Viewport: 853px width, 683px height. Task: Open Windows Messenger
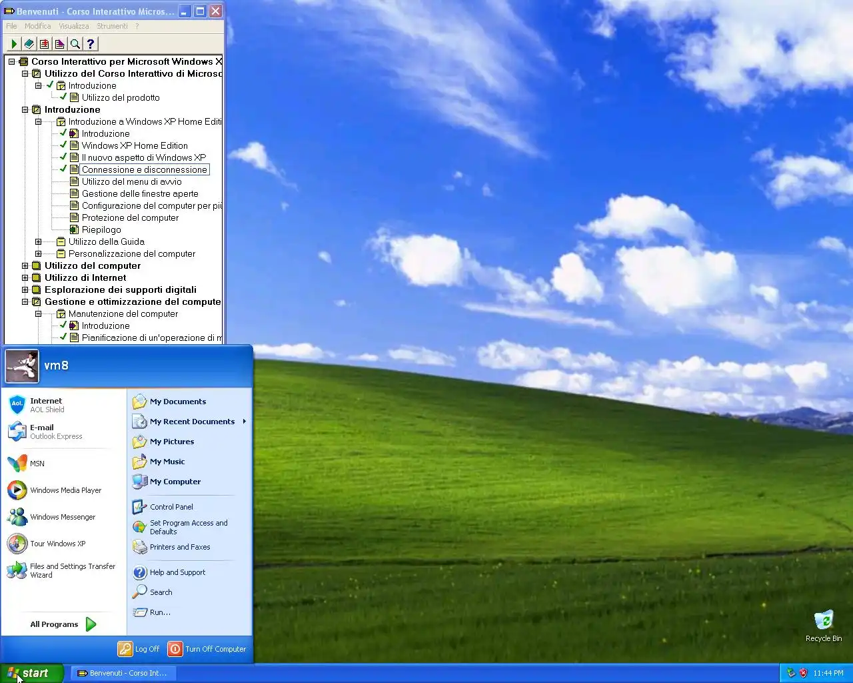click(x=63, y=516)
